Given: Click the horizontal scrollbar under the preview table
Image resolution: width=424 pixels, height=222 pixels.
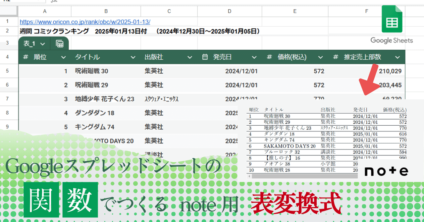Looking at the screenshot, I should pyautogui.click(x=305, y=176).
